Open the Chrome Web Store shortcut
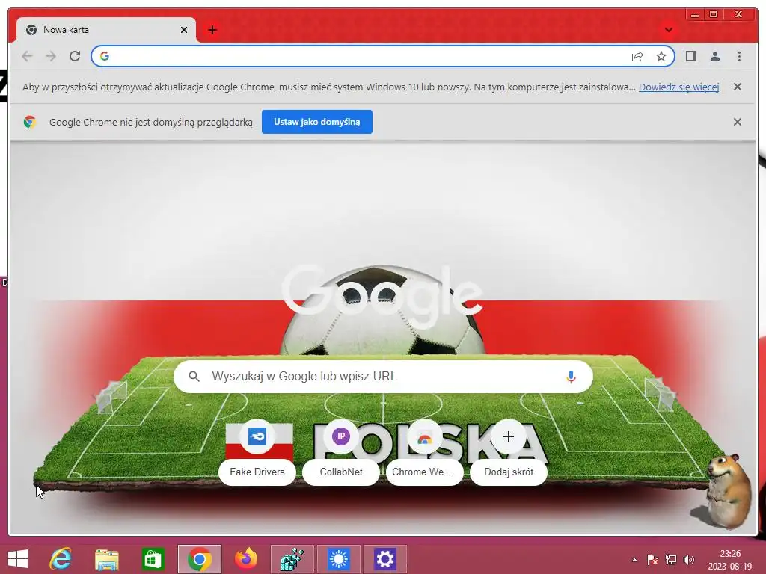 pos(425,452)
